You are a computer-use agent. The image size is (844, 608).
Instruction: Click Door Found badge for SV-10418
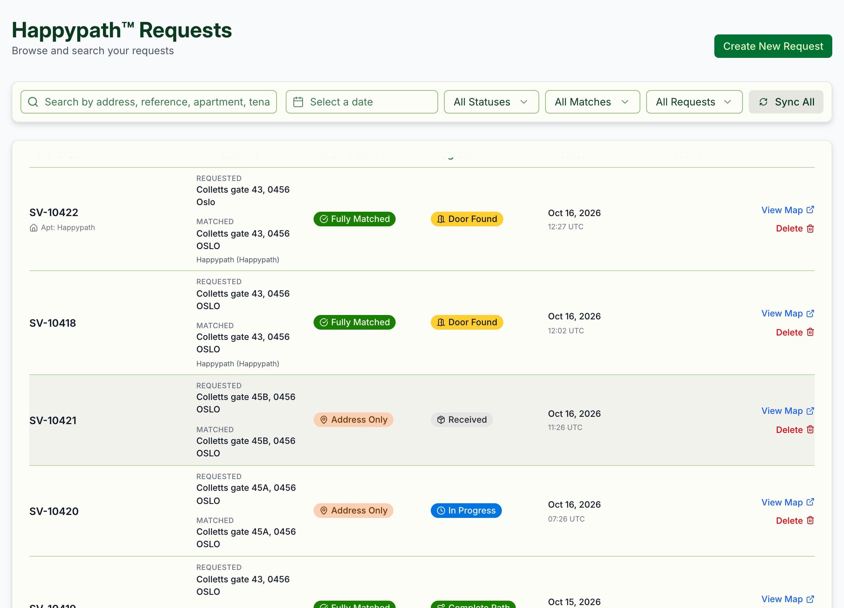coord(467,322)
